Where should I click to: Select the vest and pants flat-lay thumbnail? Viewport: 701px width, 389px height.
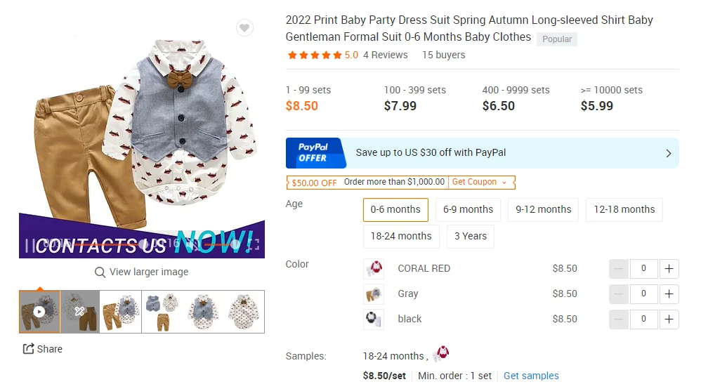click(x=162, y=311)
